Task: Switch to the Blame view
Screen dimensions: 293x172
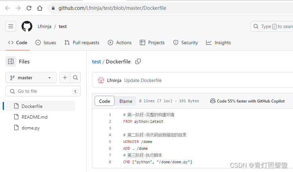Action: [126, 101]
